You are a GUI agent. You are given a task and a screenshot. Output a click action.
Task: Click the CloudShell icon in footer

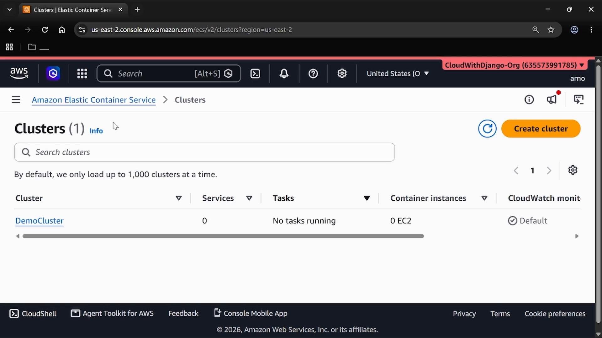point(14,314)
